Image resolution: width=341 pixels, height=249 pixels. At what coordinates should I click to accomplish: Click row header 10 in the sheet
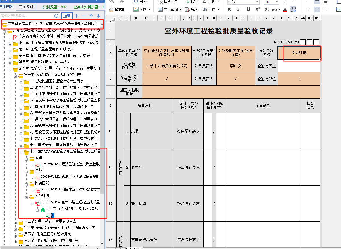(111, 131)
